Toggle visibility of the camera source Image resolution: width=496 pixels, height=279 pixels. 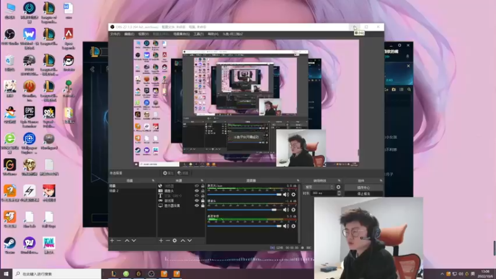click(x=197, y=191)
